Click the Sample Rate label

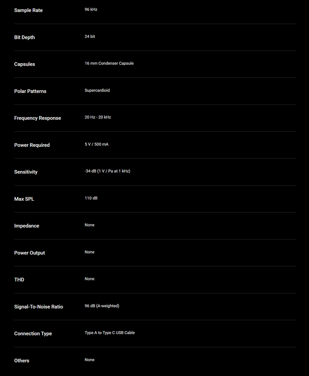tap(28, 10)
